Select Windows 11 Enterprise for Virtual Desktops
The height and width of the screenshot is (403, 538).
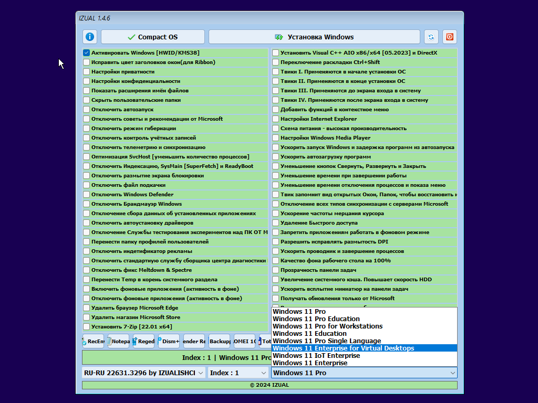365,348
